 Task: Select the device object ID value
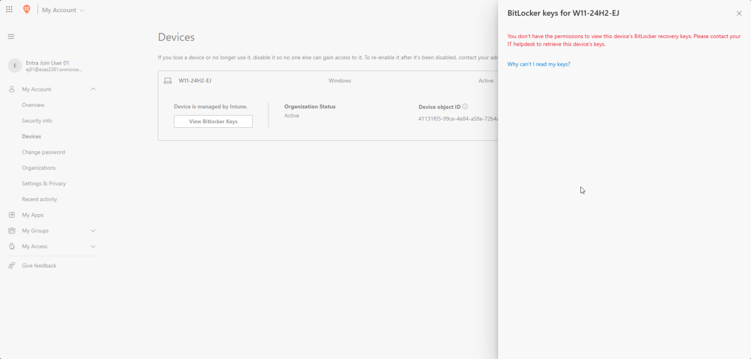click(x=458, y=119)
